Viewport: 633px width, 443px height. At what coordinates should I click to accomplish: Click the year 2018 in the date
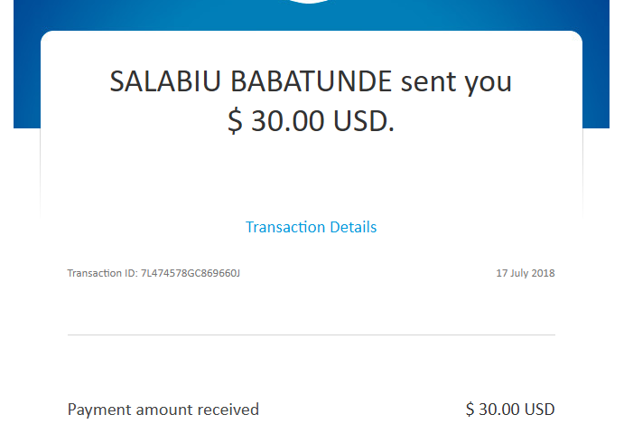pos(544,273)
